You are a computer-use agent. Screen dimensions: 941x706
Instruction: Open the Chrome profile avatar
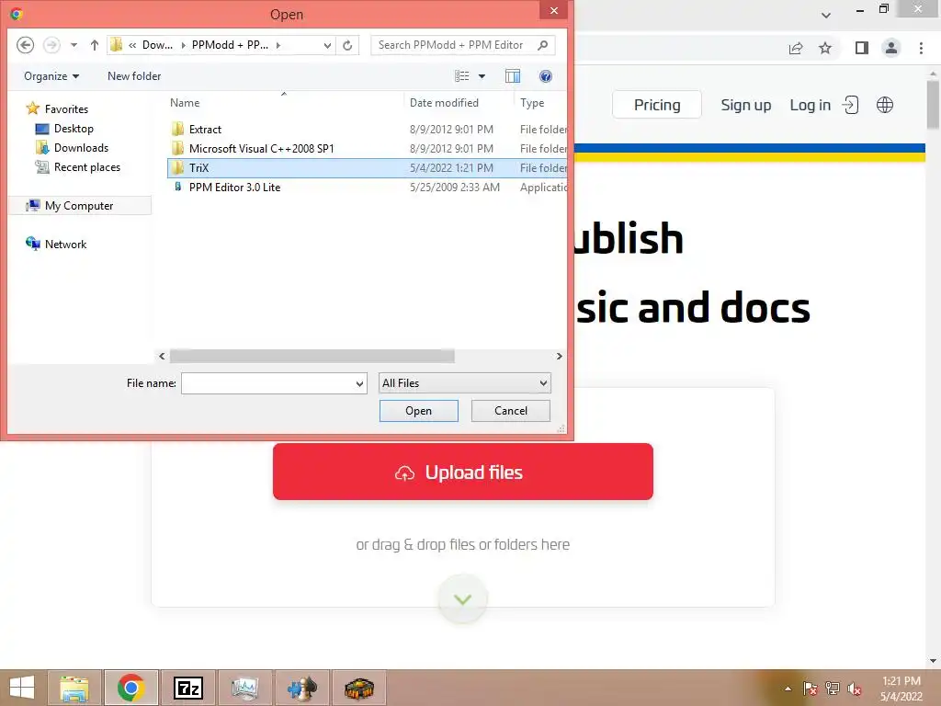(891, 48)
